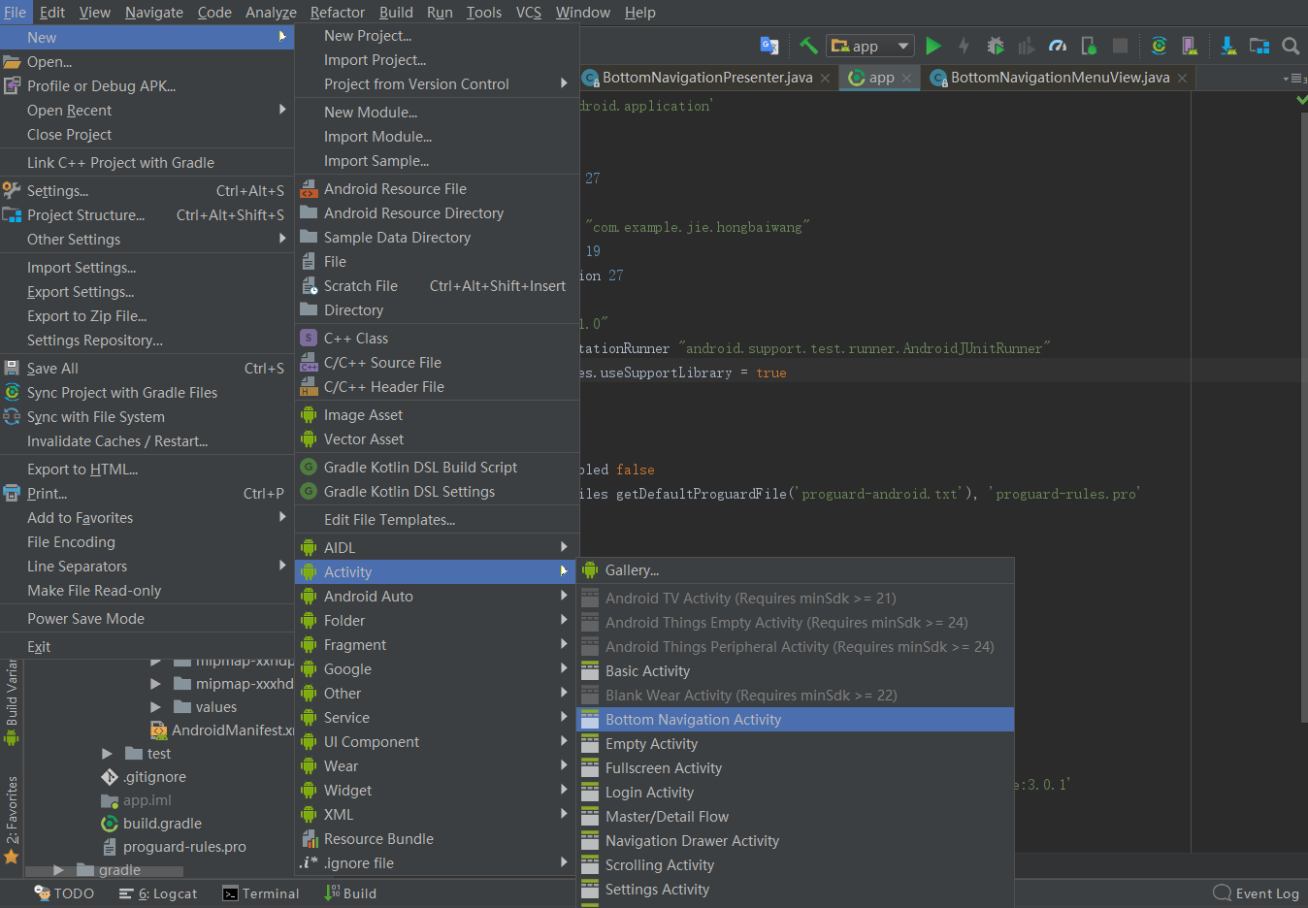
Task: Click the Search Everywhere magnifier icon
Action: 1291,46
